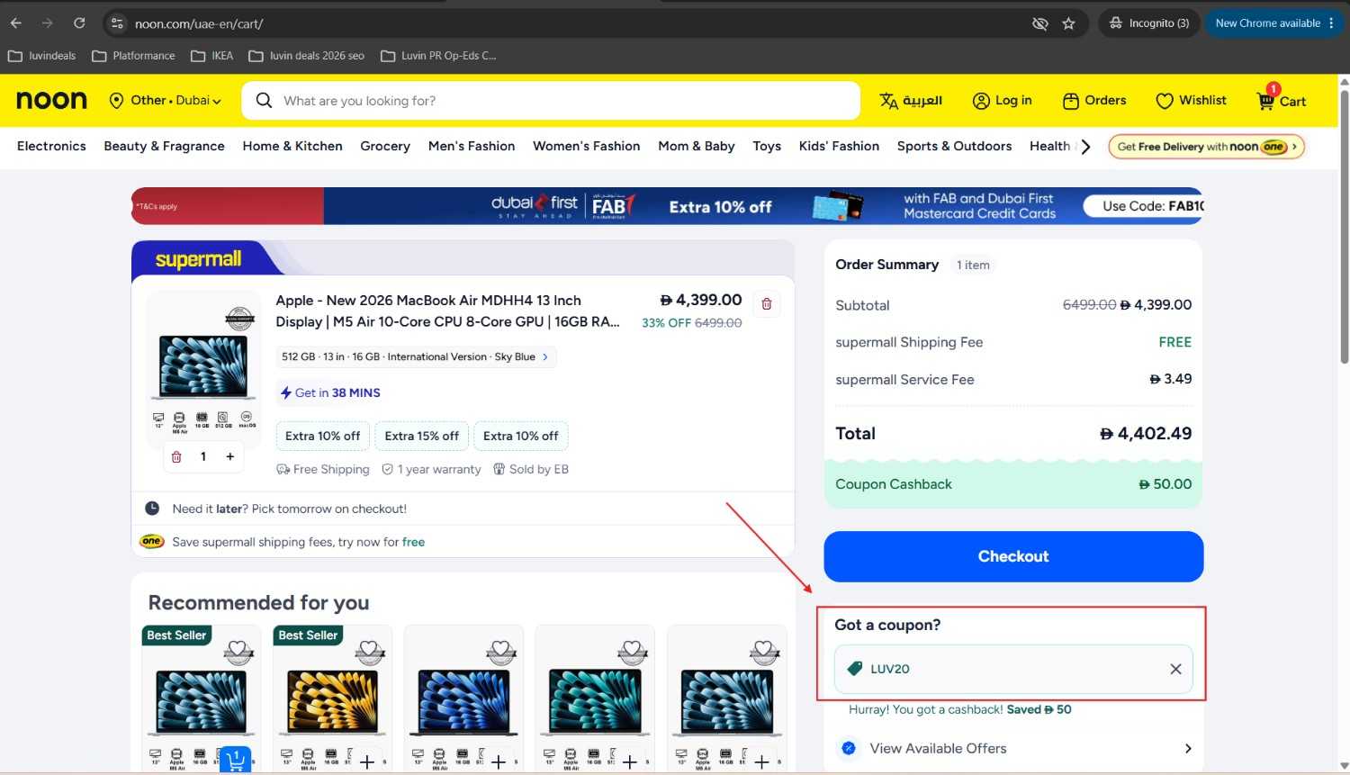Viewport: 1350px width, 775px height.
Task: Click the noon logo
Action: (52, 100)
